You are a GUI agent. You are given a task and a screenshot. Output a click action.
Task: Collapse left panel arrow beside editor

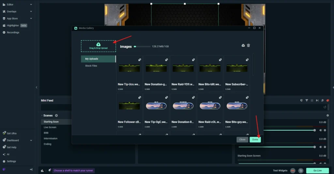coord(37,87)
